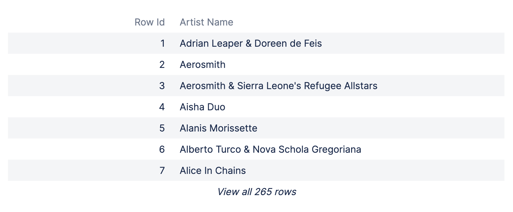
Task: Click row id number 5
Action: [x=162, y=128]
